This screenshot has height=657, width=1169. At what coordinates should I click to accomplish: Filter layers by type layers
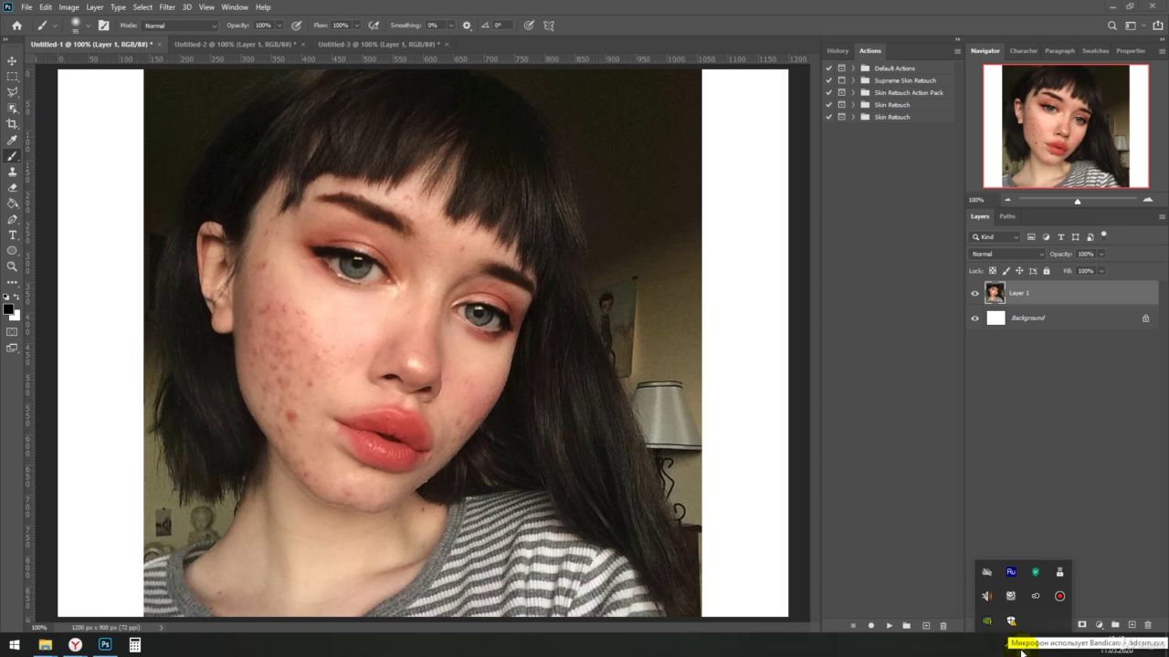click(1060, 237)
